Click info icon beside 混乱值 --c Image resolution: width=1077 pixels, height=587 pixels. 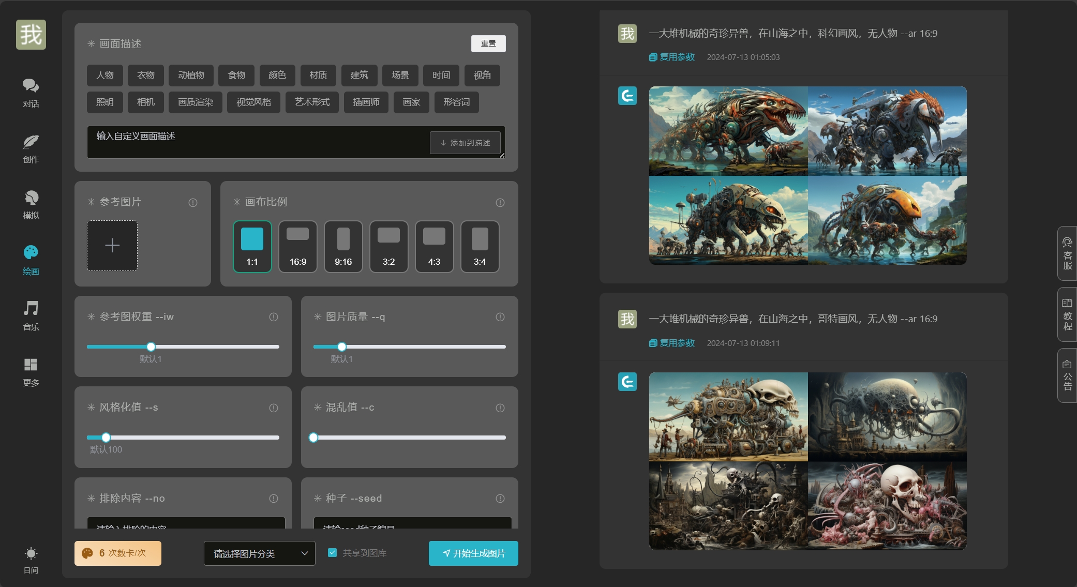click(x=500, y=408)
